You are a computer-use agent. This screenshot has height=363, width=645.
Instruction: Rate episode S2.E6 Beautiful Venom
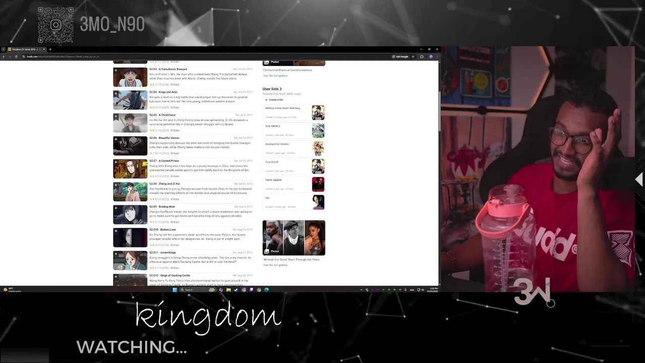point(175,153)
